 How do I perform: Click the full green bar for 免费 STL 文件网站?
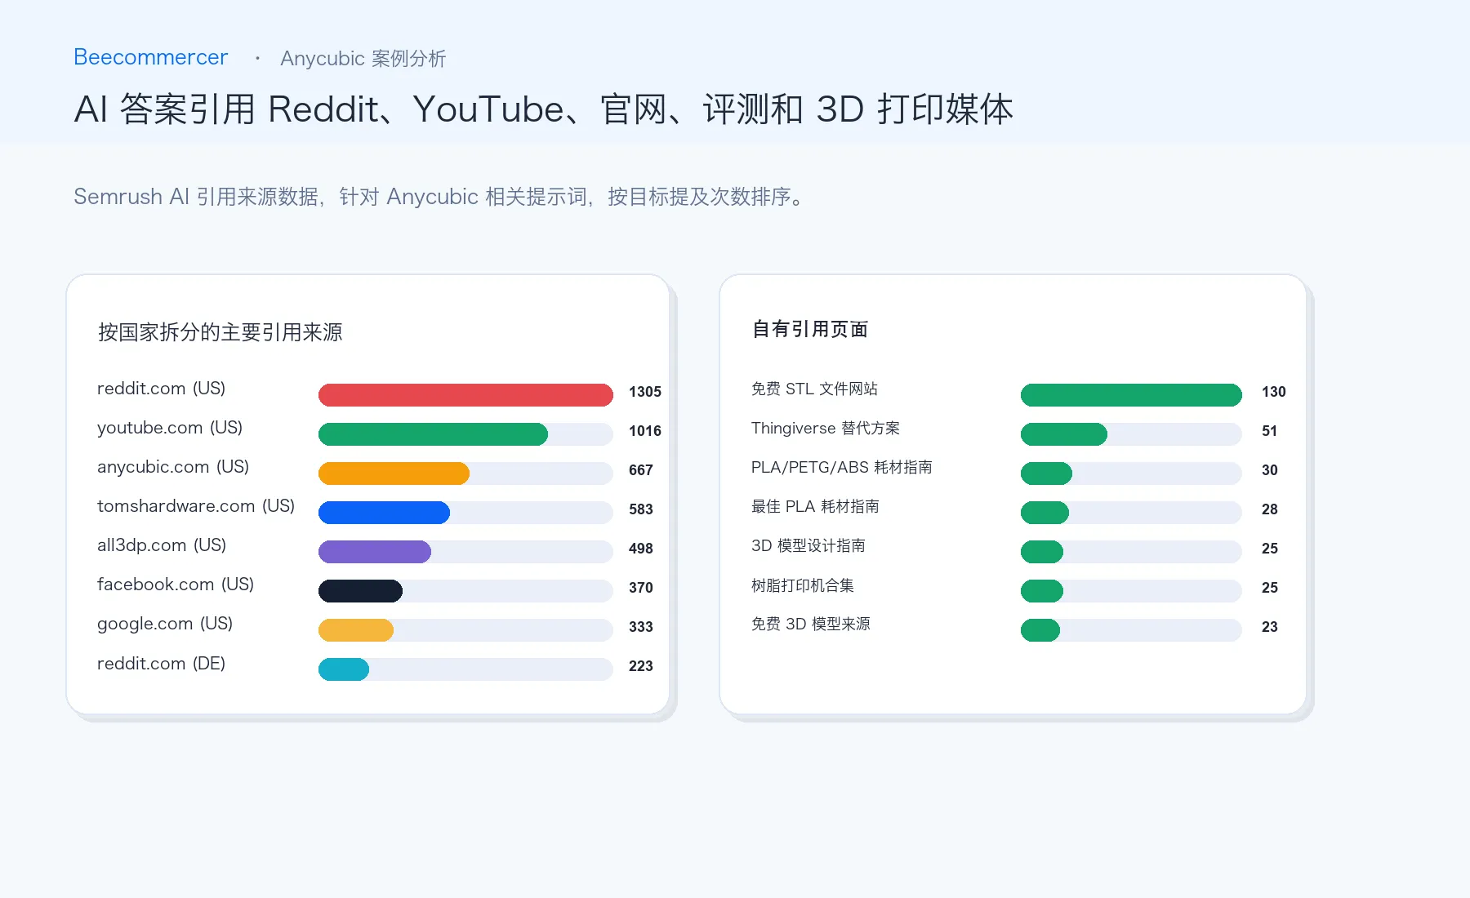point(1131,395)
